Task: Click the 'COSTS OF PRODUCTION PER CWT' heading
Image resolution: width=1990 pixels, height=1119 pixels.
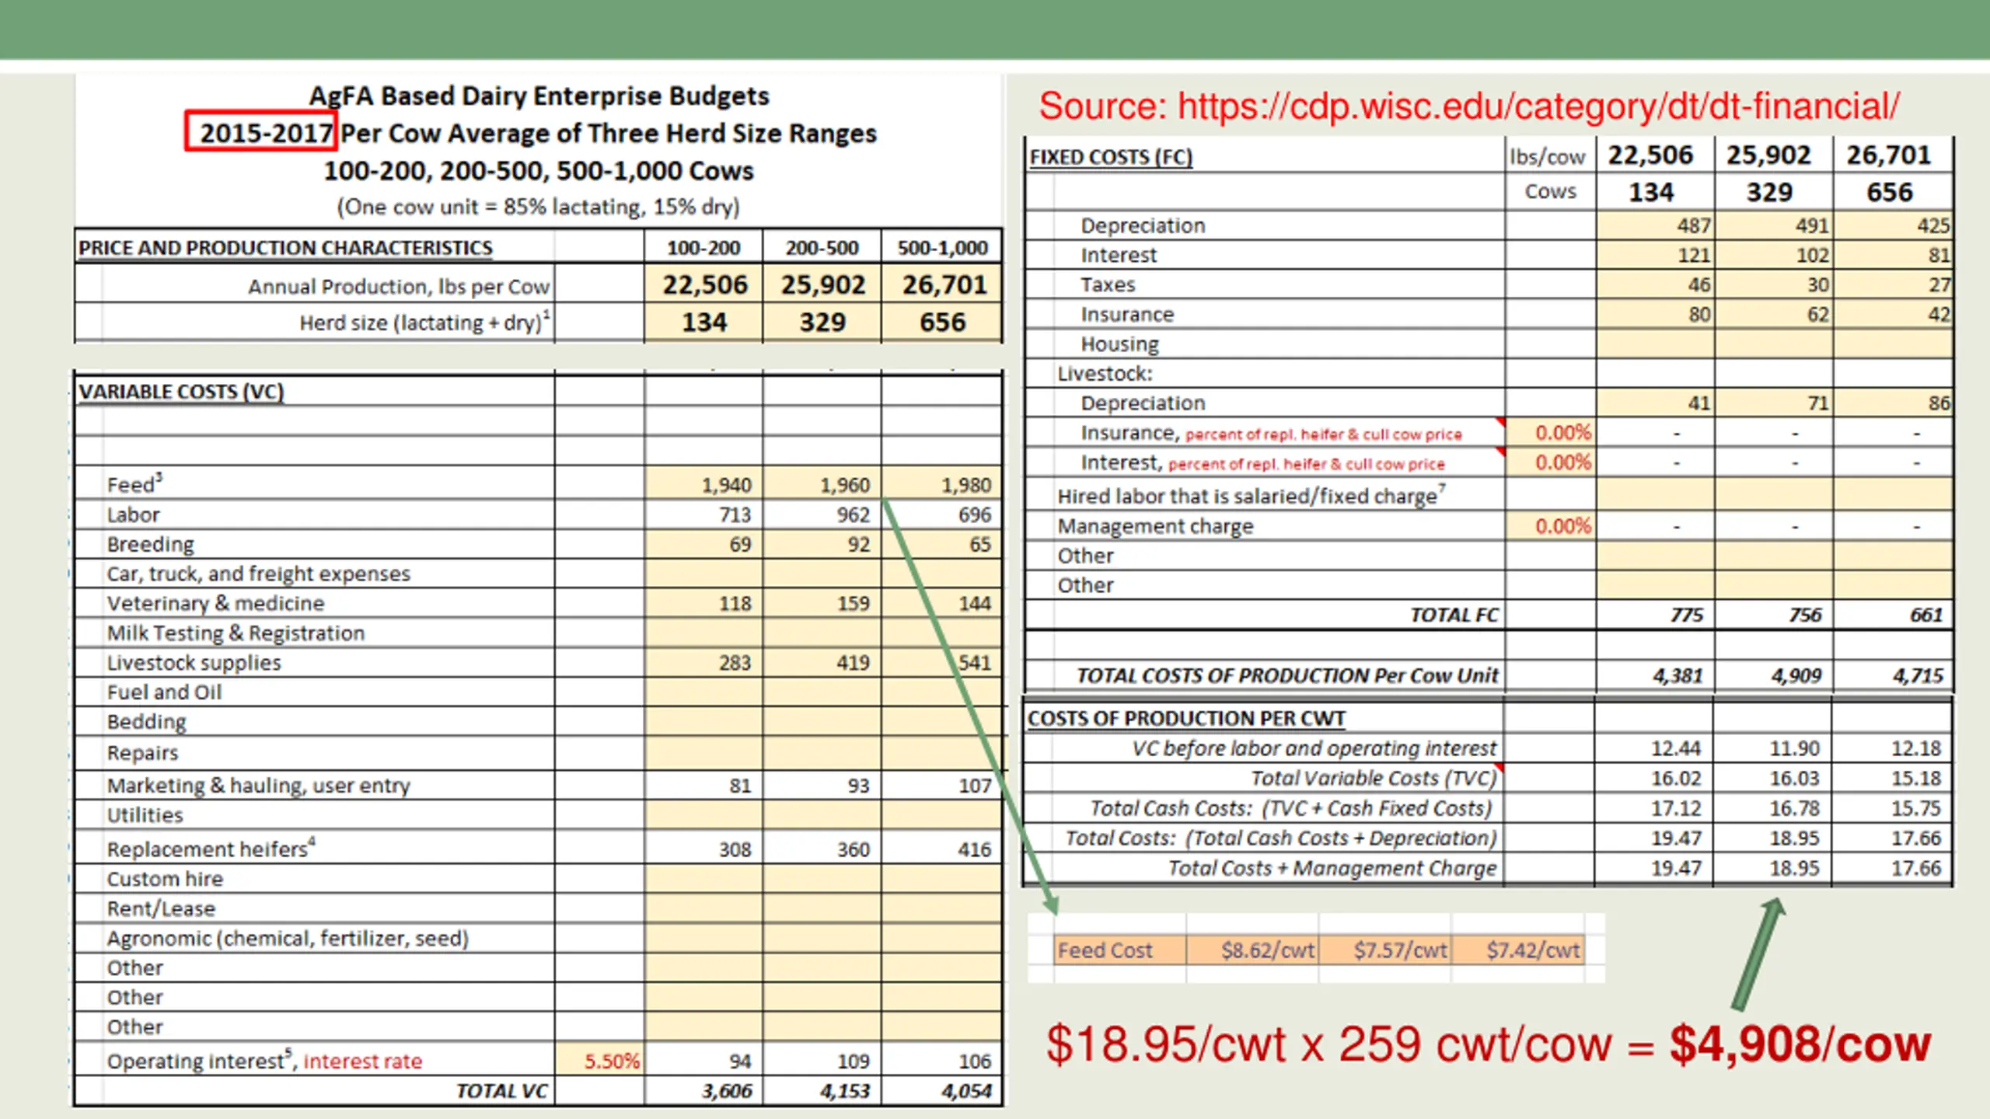Action: click(x=1186, y=719)
